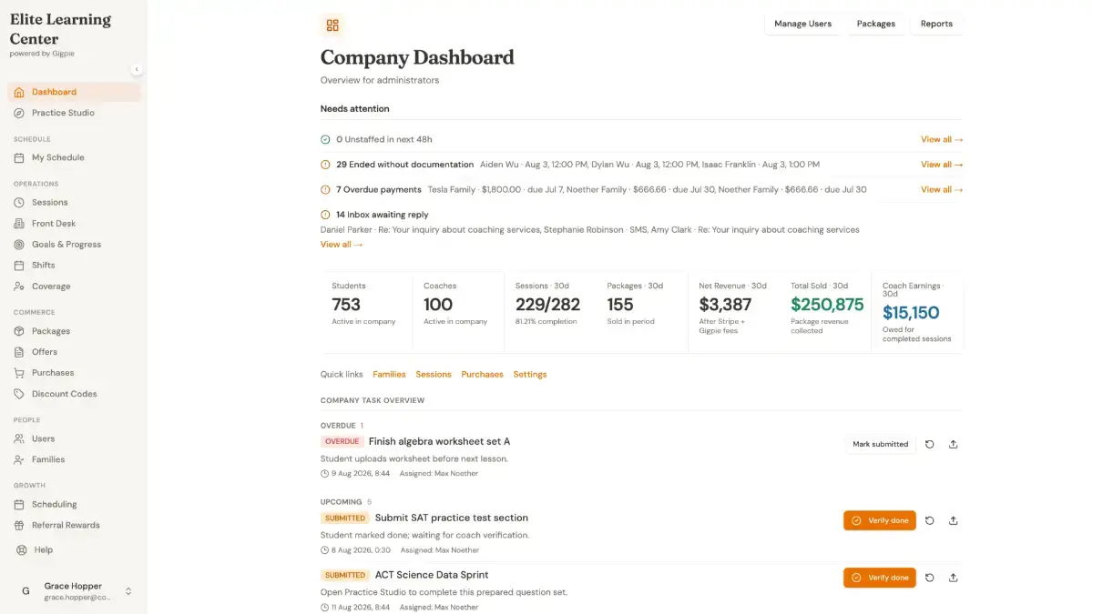The width and height of the screenshot is (1093, 614).
Task: Go to My Schedule in sidebar
Action: point(74,157)
